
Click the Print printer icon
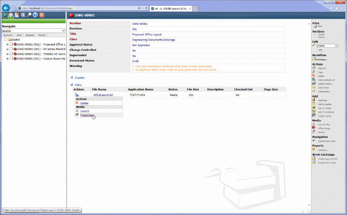click(x=315, y=26)
